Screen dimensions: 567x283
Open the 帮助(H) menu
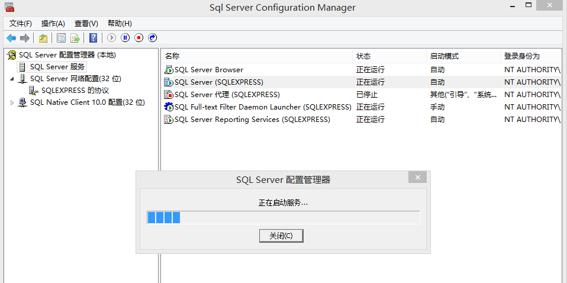(120, 24)
